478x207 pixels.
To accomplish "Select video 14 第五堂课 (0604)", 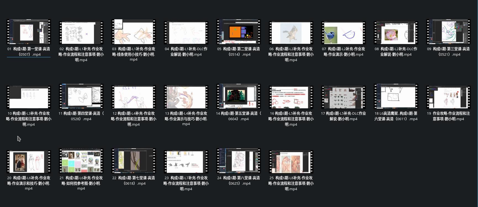I will click(x=239, y=96).
